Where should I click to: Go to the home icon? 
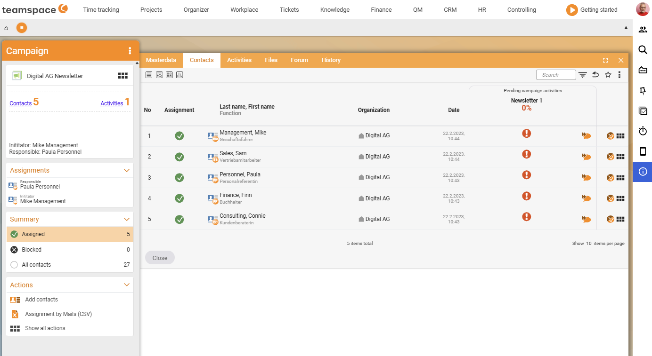coord(7,28)
